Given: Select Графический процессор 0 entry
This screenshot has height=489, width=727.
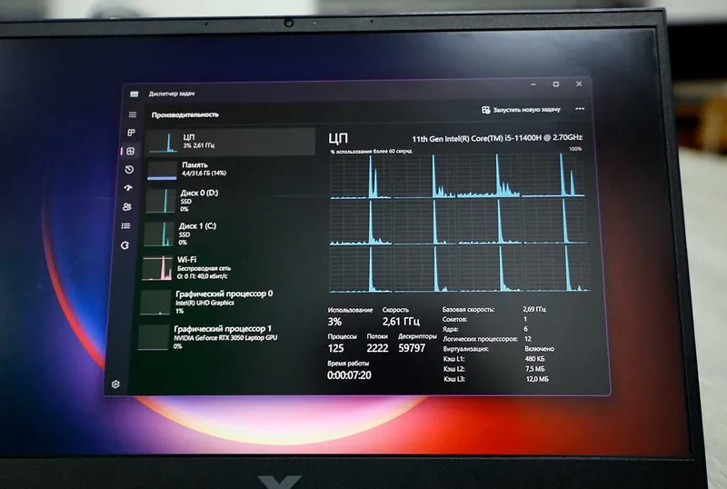Looking at the screenshot, I should coord(224,303).
